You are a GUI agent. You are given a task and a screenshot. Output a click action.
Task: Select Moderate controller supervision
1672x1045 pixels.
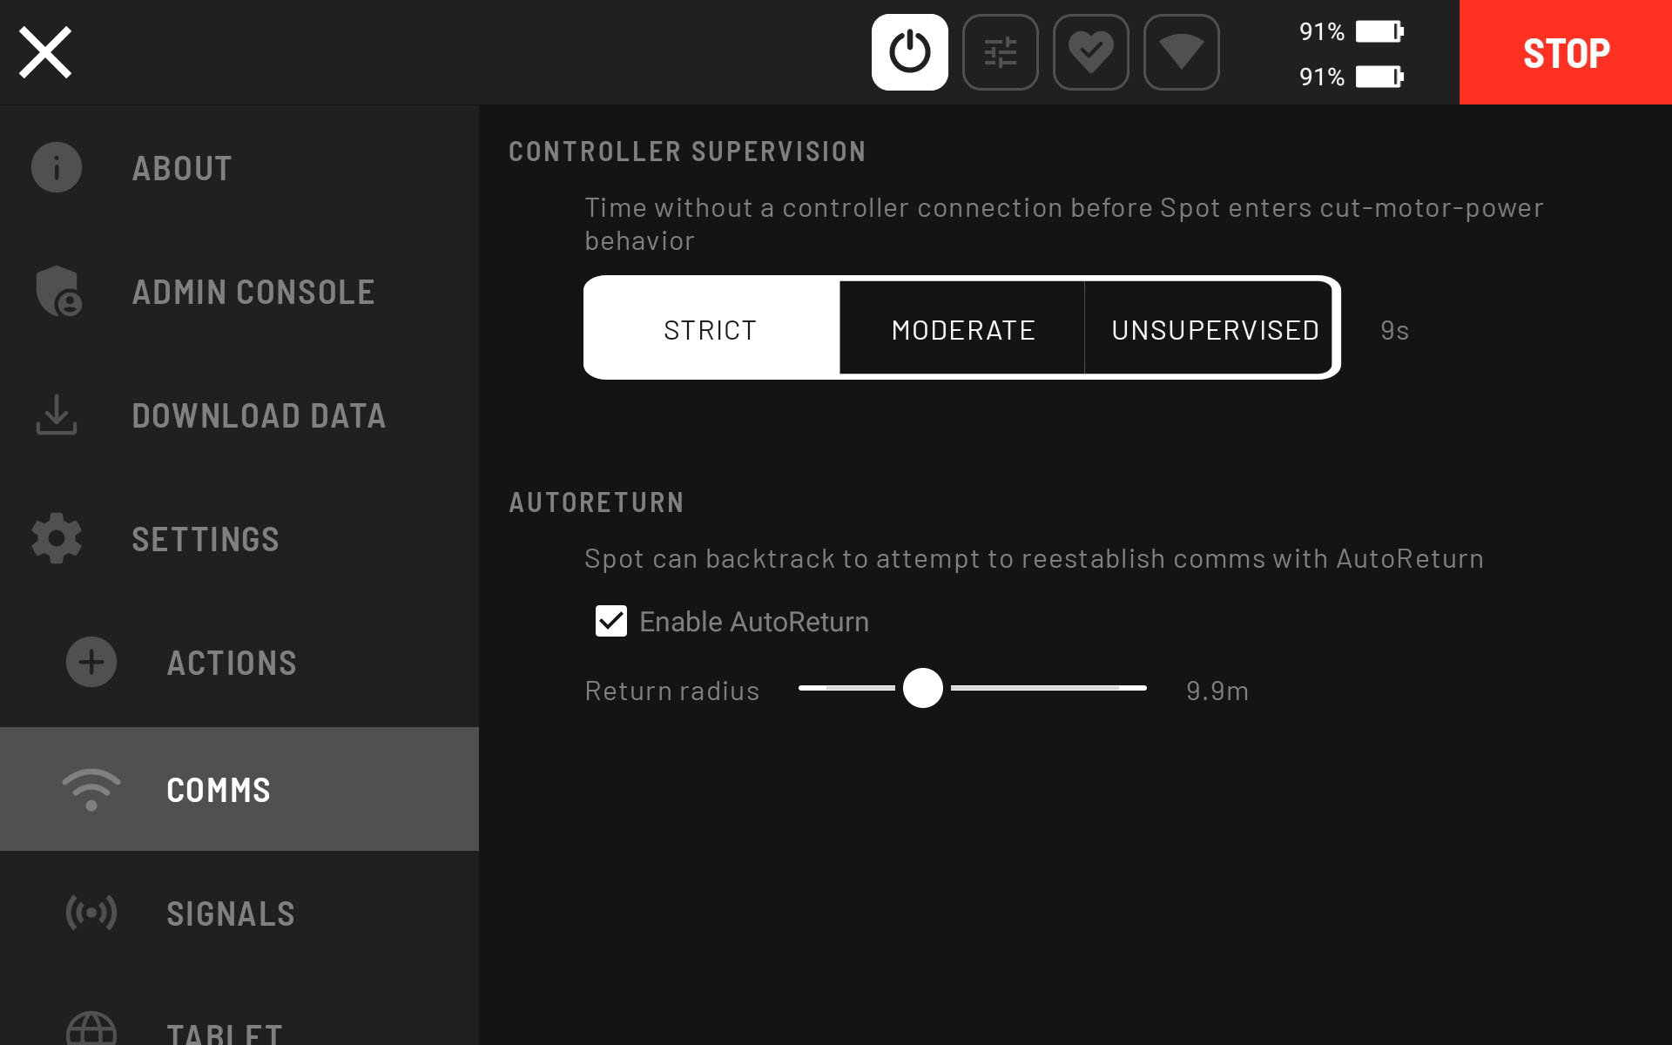coord(962,329)
